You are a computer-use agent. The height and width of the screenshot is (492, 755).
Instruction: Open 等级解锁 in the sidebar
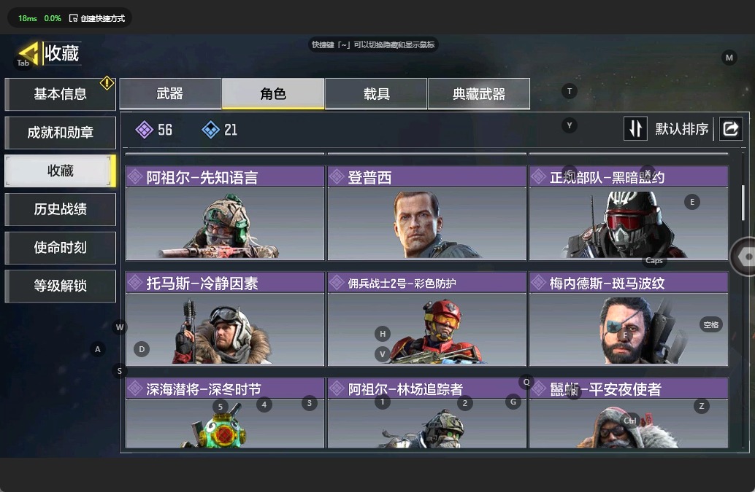tap(60, 286)
